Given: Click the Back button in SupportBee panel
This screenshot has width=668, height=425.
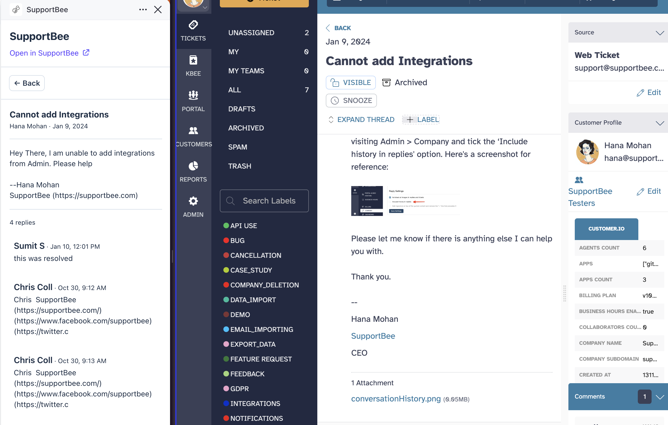Looking at the screenshot, I should coord(27,83).
